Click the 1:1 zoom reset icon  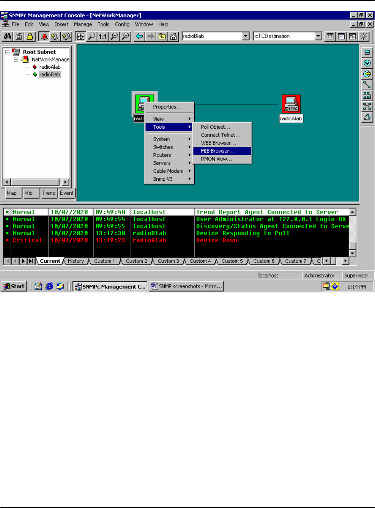point(103,36)
